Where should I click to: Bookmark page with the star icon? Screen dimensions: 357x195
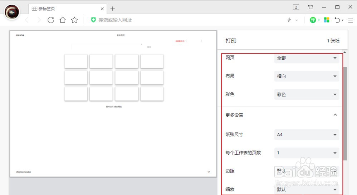pyautogui.click(x=74, y=20)
